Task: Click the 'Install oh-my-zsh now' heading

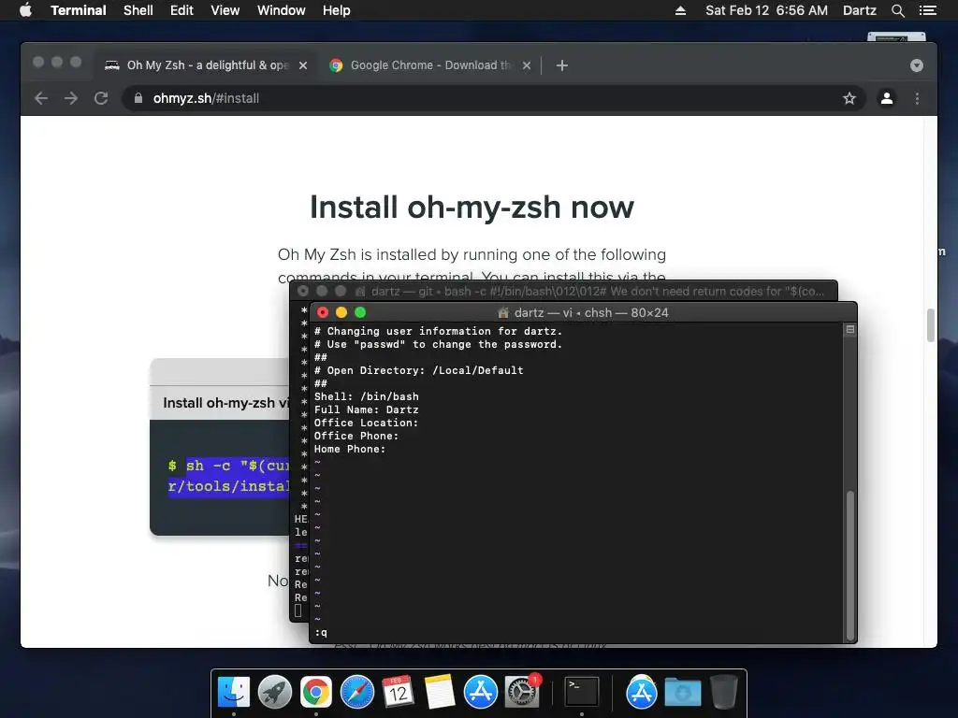Action: pos(472,207)
